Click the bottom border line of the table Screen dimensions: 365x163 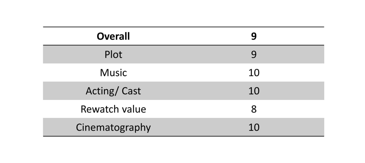[183, 136]
